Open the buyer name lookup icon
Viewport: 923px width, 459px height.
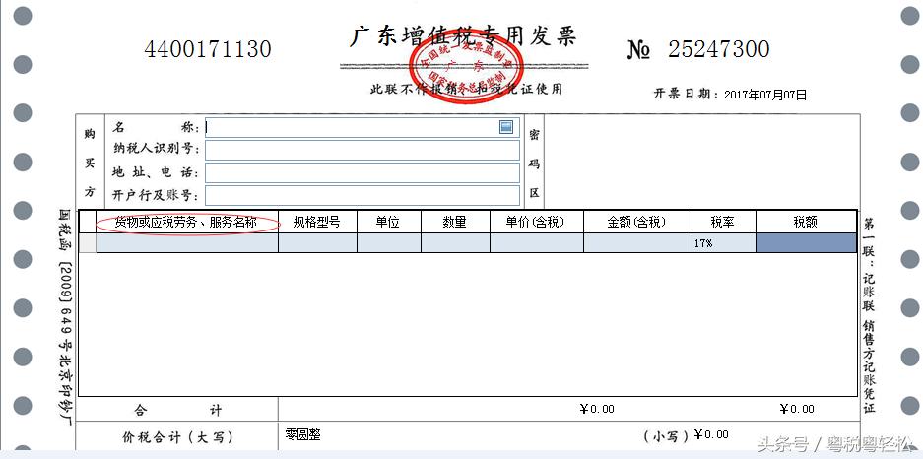click(x=505, y=126)
